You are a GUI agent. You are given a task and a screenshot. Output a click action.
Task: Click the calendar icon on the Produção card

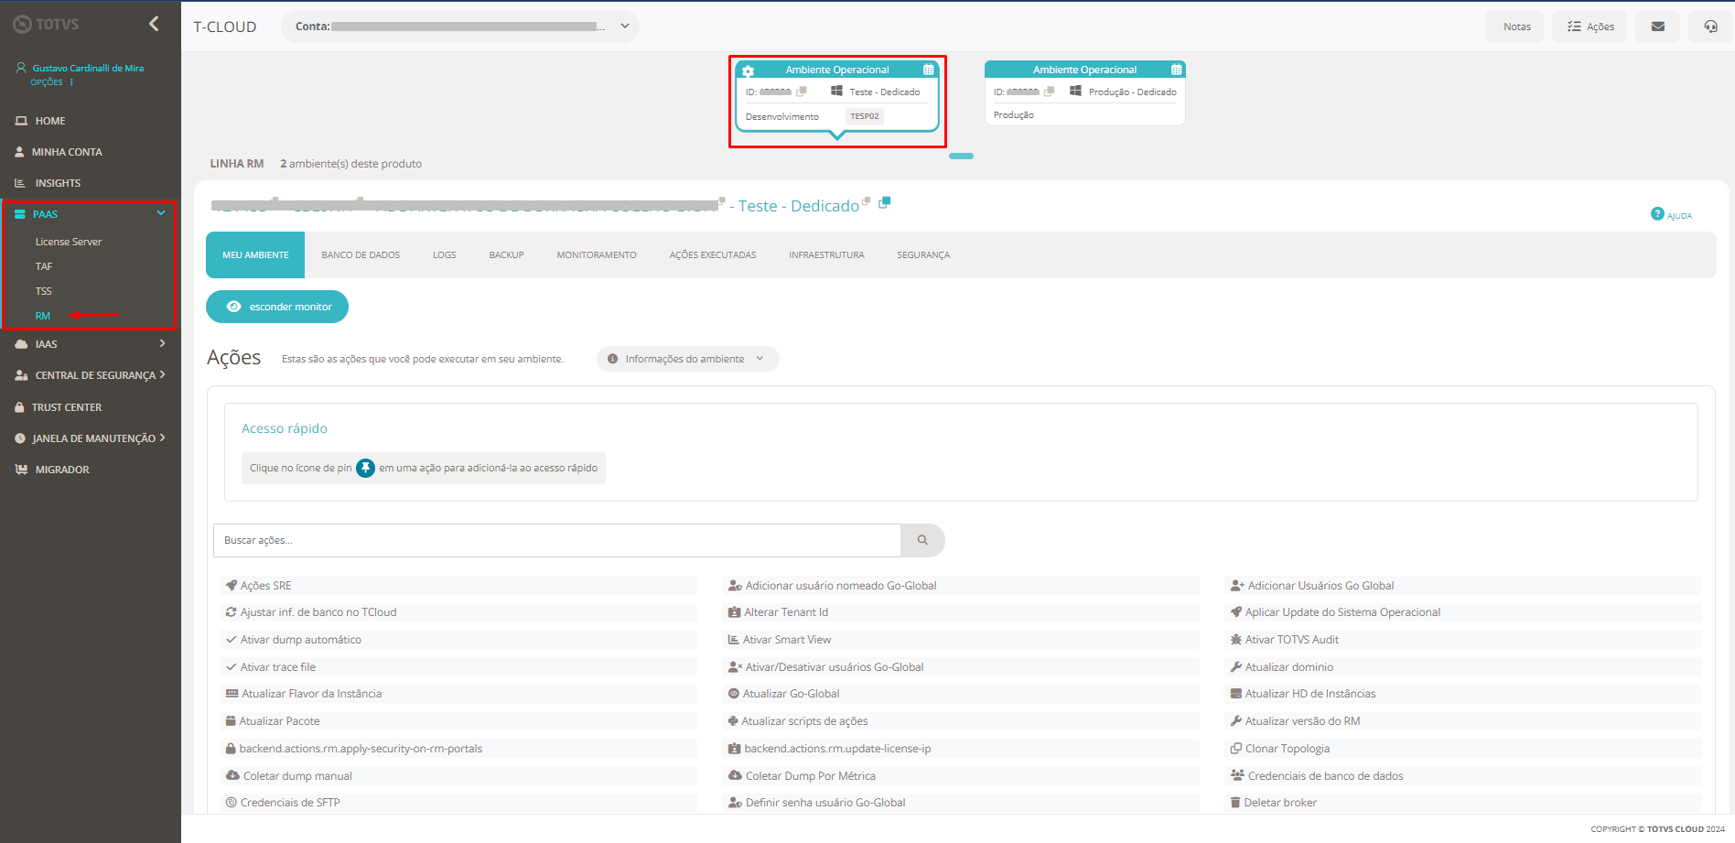1176,70
